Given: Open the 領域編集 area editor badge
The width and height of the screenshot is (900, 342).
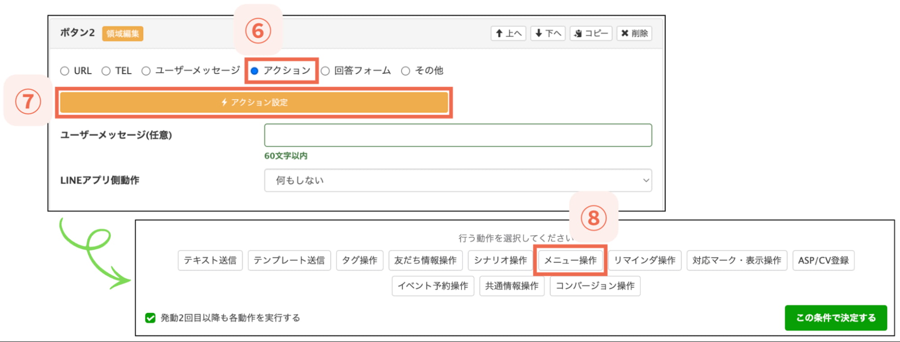Looking at the screenshot, I should (122, 34).
